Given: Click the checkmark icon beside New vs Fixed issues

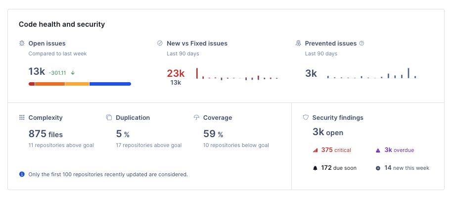Looking at the screenshot, I should pos(160,44).
